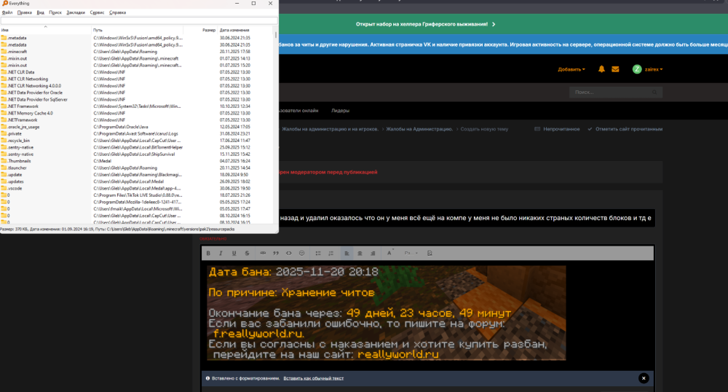Align text right in editor
728x392 pixels.
[x=373, y=253]
